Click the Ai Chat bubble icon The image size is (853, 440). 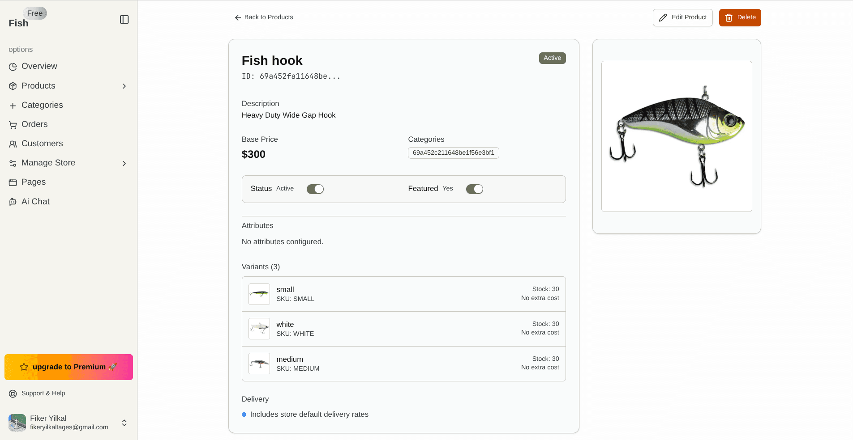pos(13,202)
